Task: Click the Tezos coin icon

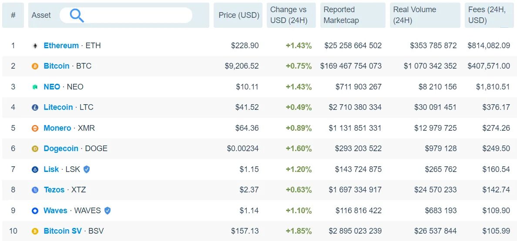Action: (x=35, y=190)
